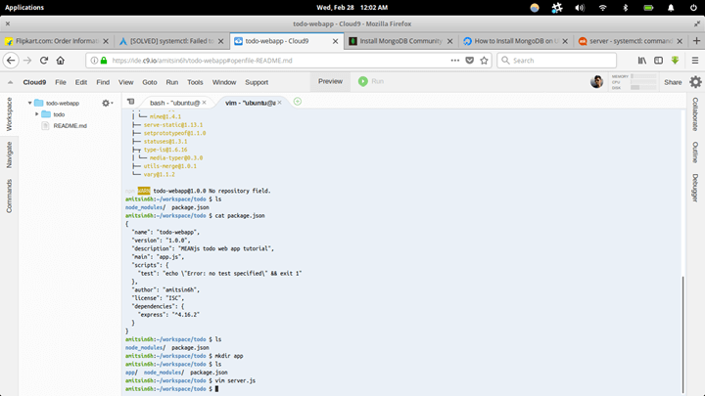This screenshot has height=396, width=705.
Task: Open the Tools menu
Action: 195,82
